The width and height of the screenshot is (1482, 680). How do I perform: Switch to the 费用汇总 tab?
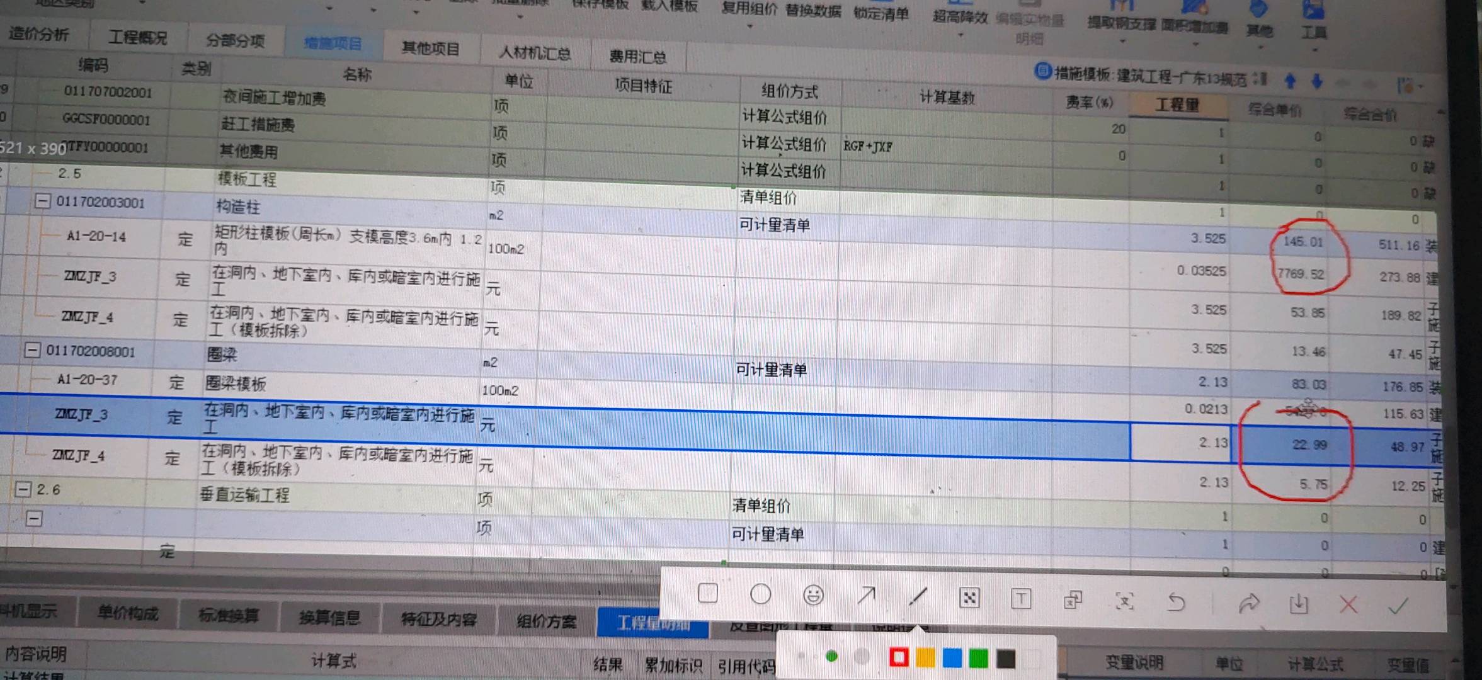[637, 57]
